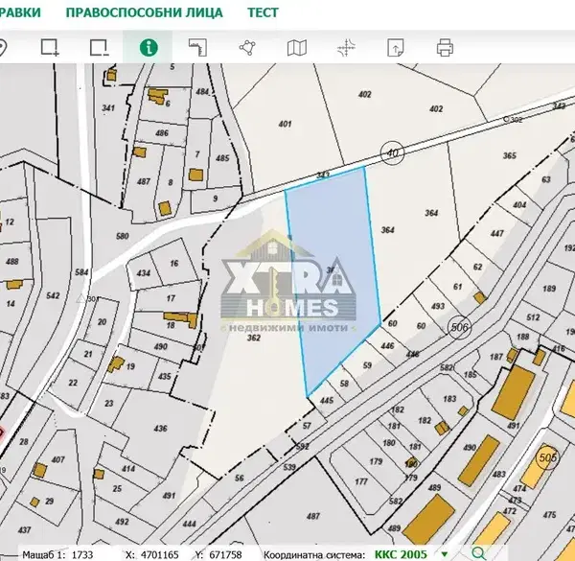Click the highlighted blue parcel
Viewport: 575px width, 561px height.
[x=333, y=283]
